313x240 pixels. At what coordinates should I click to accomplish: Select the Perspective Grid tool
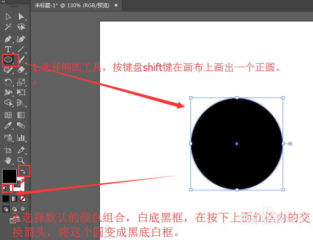click(x=21, y=103)
